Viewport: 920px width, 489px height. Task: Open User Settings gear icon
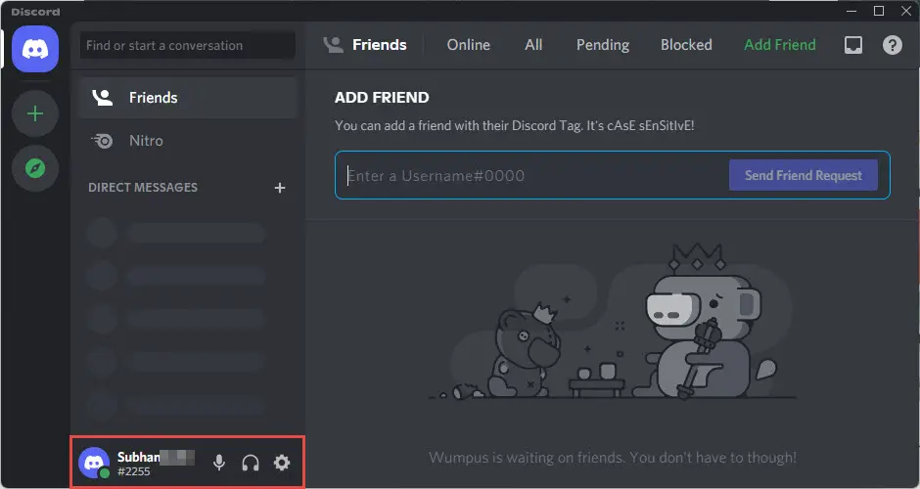tap(282, 463)
